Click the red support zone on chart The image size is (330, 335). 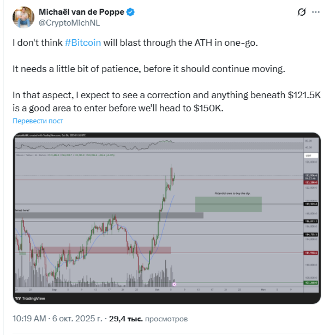coord(125,250)
